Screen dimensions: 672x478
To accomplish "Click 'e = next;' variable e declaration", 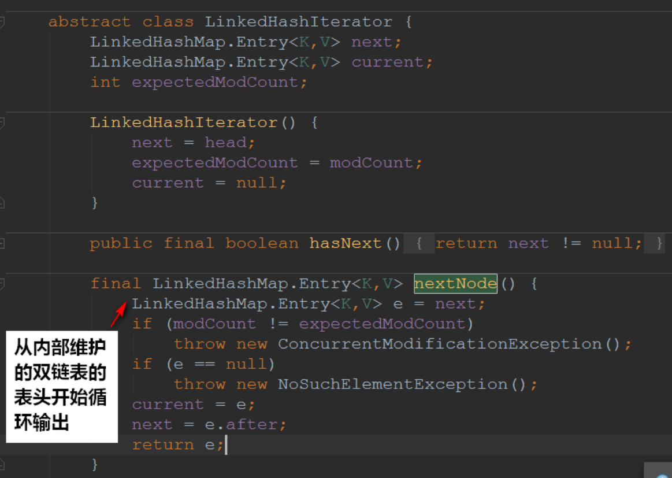I will (x=398, y=304).
